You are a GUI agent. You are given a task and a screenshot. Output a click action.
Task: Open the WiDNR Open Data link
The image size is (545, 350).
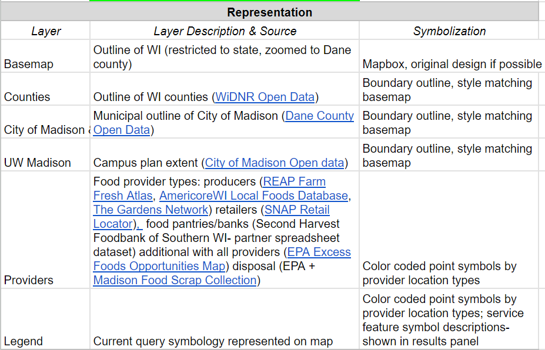coord(265,97)
